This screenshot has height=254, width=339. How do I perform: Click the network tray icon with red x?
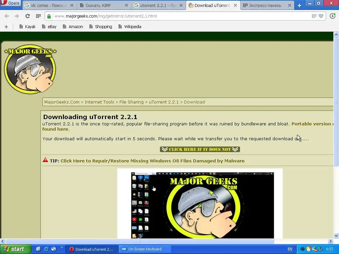point(315,249)
